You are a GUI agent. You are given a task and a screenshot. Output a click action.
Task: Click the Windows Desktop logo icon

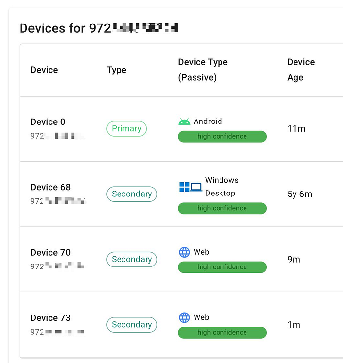tap(191, 187)
